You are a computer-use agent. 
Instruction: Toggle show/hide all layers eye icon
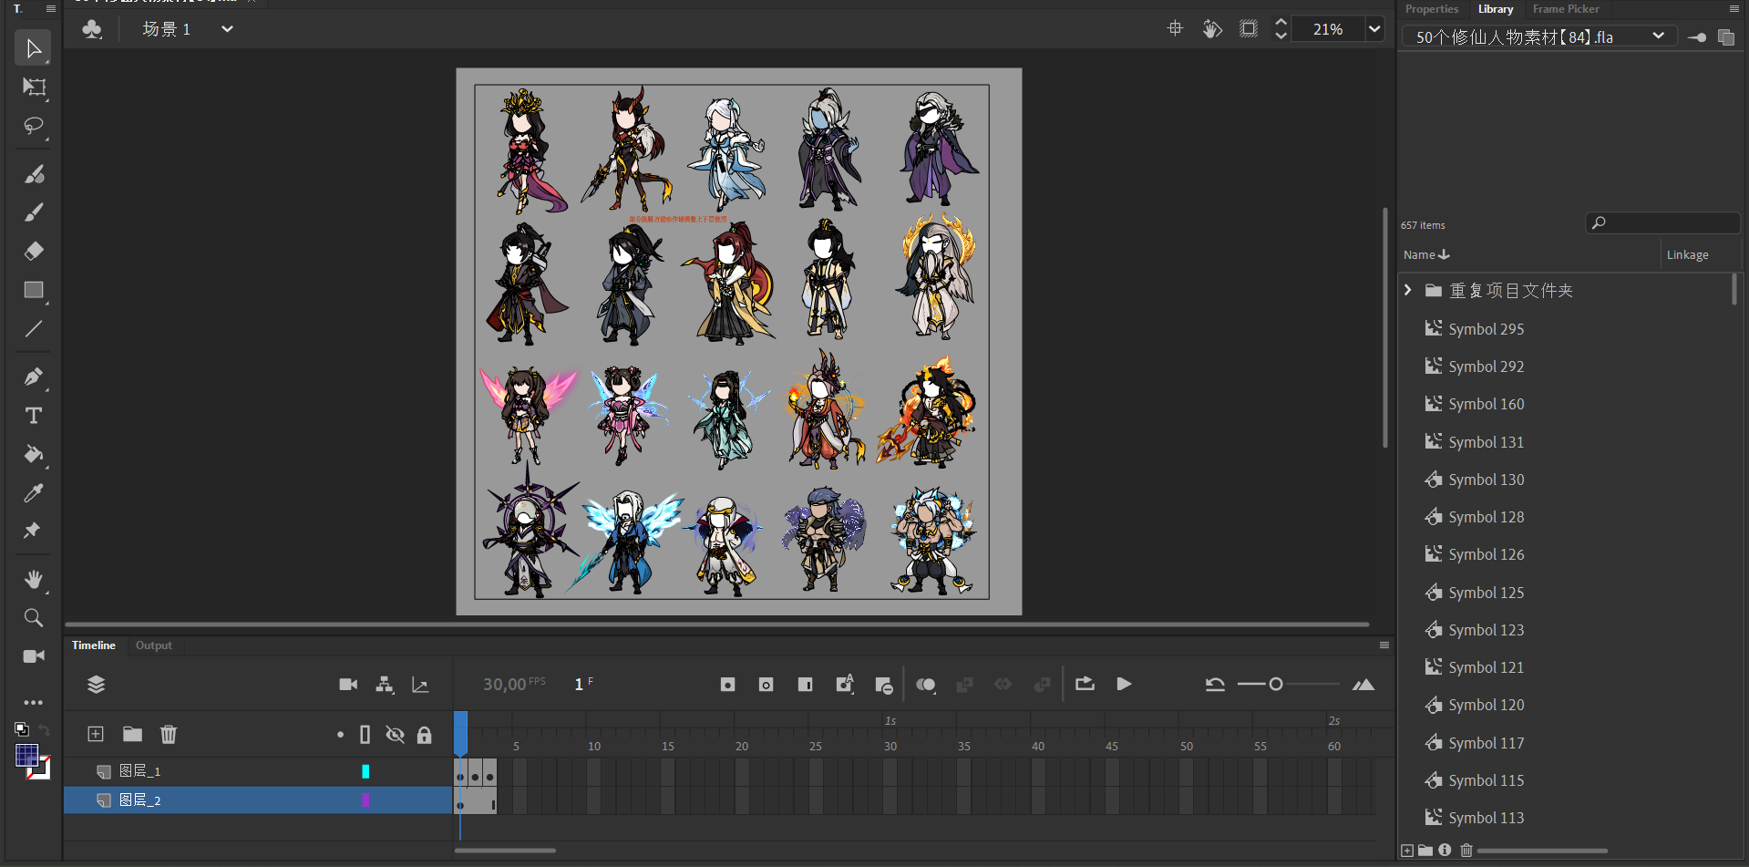click(395, 735)
